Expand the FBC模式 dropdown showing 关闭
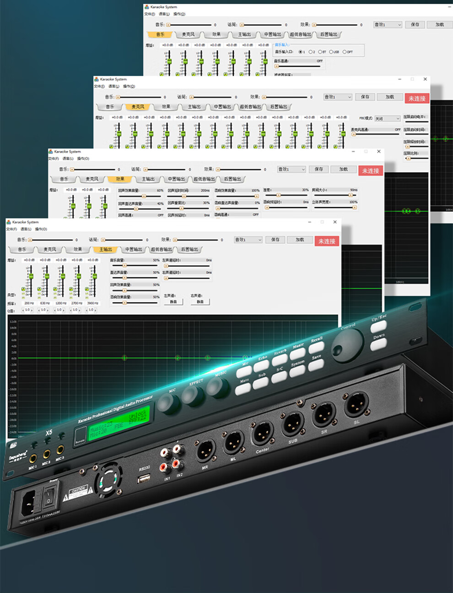This screenshot has height=593, width=453. click(388, 119)
